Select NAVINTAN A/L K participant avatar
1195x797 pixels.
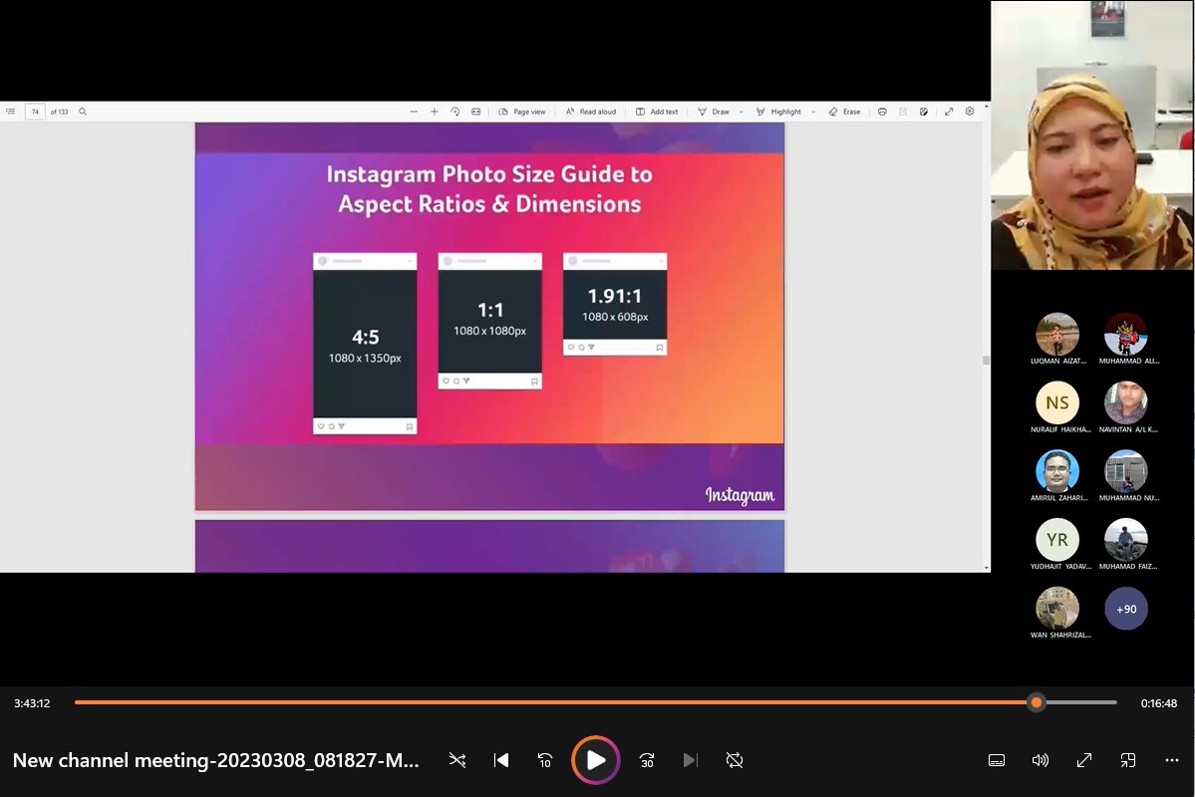pyautogui.click(x=1125, y=402)
